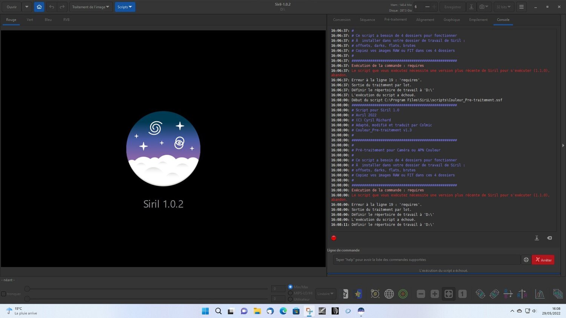Switch to the Séquence tab

tap(368, 20)
